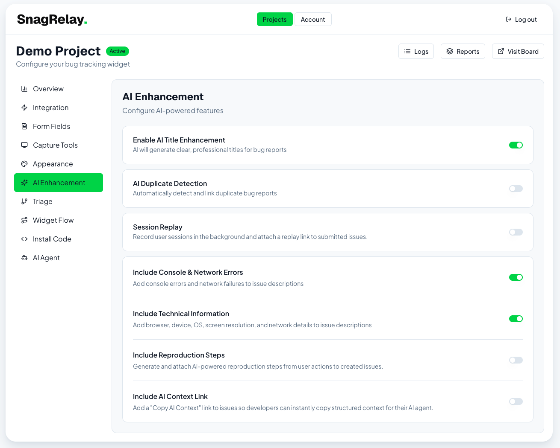
Task: Navigate to Appearance settings
Action: tap(59, 164)
